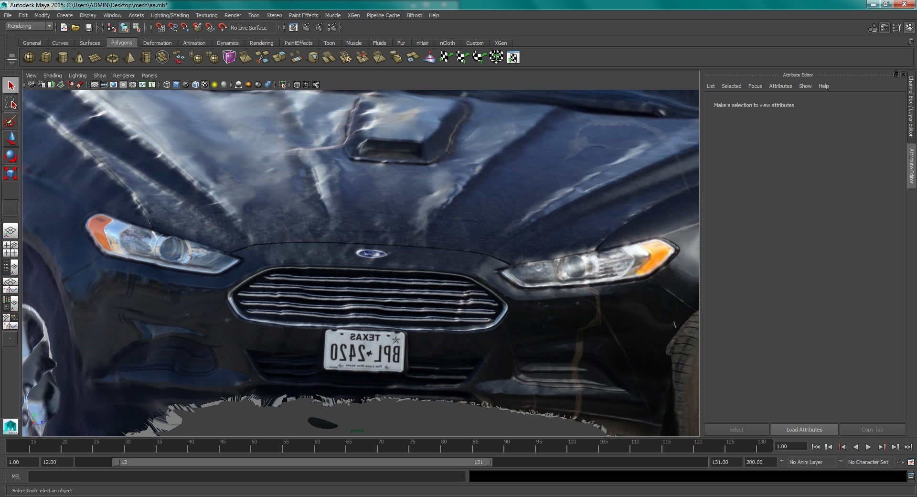The width and height of the screenshot is (917, 497).
Task: Click the MEL command line input
Action: pos(247,476)
